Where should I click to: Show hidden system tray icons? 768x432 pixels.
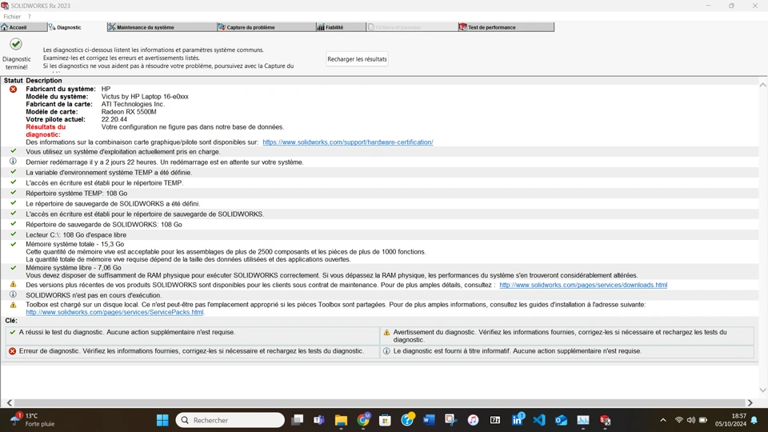pyautogui.click(x=663, y=420)
